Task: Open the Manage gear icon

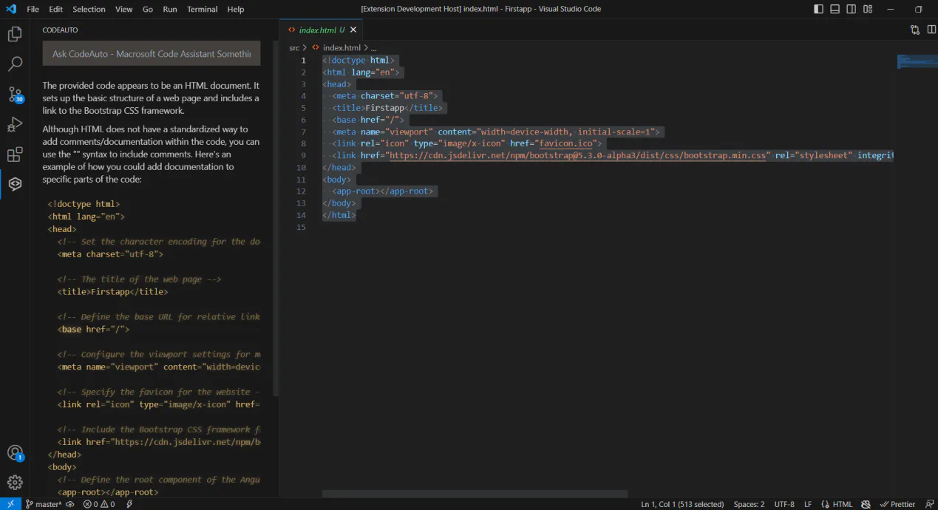Action: tap(15, 483)
